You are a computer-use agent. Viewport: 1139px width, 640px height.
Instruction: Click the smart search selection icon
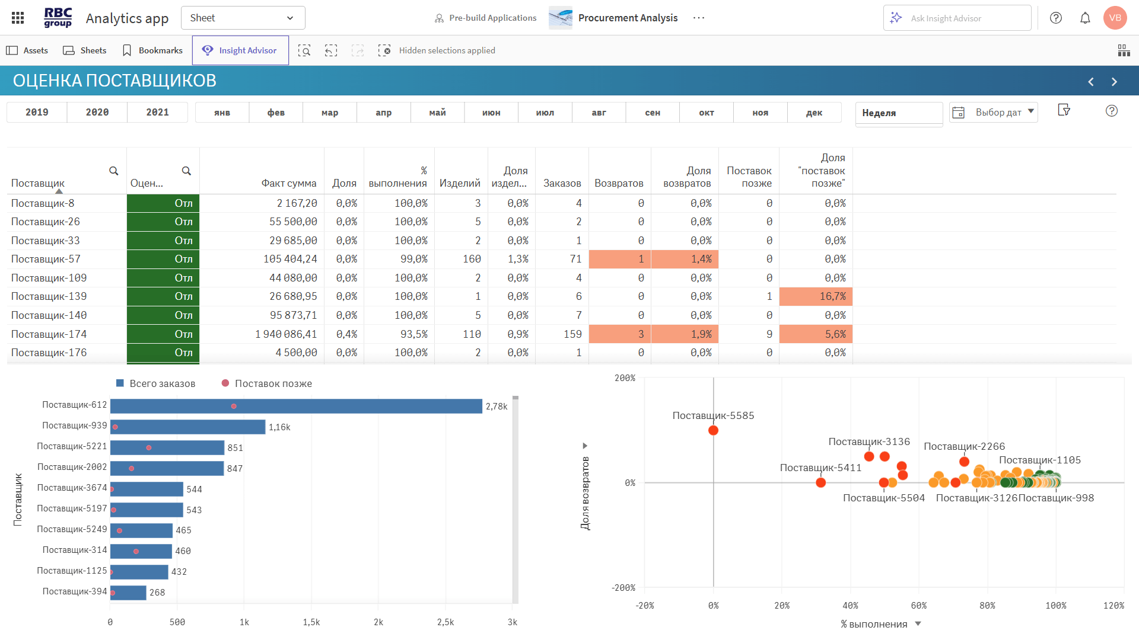(304, 50)
